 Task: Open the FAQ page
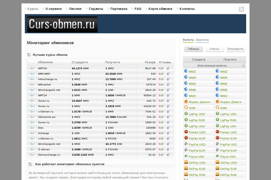138,9
